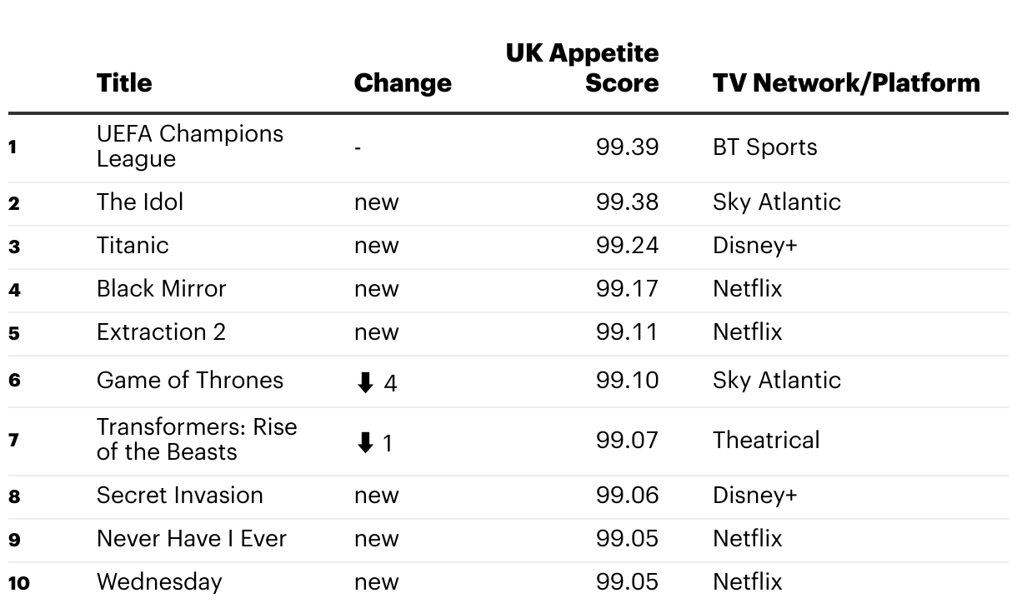Select the UK Appetite Score header
This screenshot has width=1017, height=613.
click(x=582, y=67)
